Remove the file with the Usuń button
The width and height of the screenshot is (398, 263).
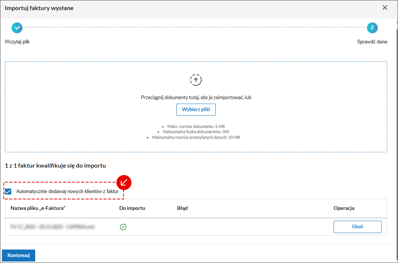[357, 226]
